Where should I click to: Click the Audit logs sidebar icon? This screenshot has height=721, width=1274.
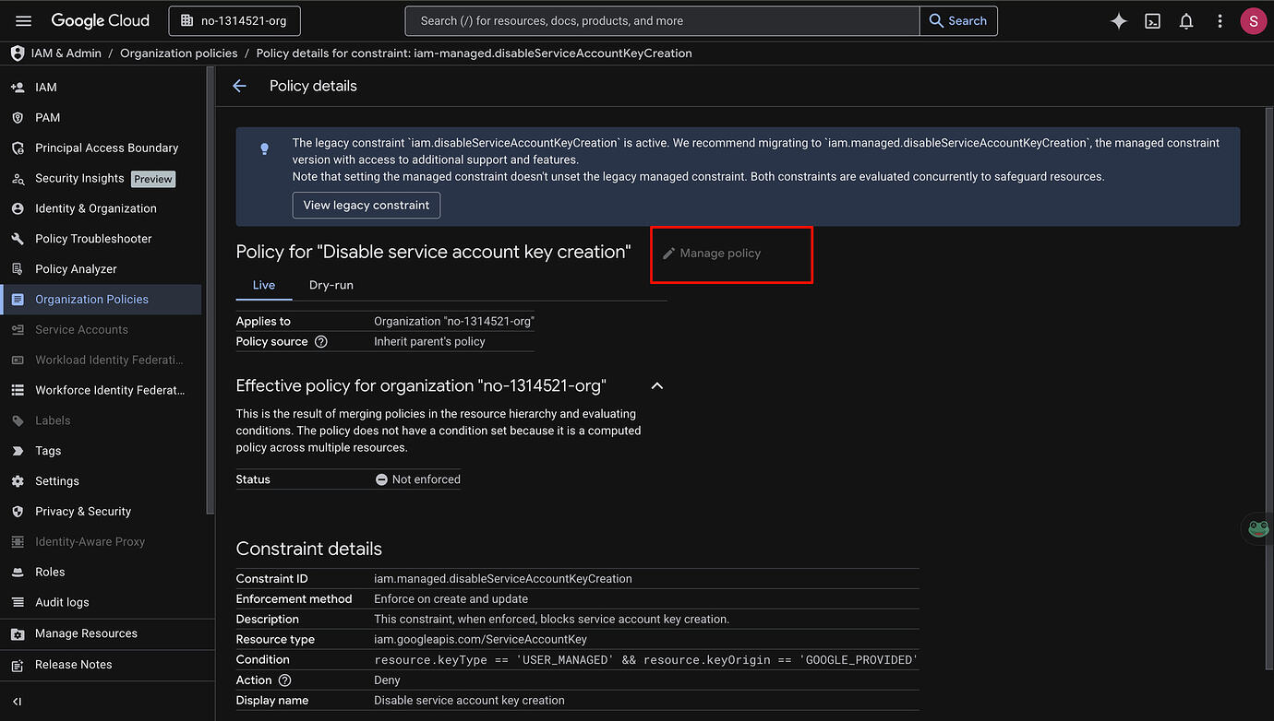tap(18, 602)
